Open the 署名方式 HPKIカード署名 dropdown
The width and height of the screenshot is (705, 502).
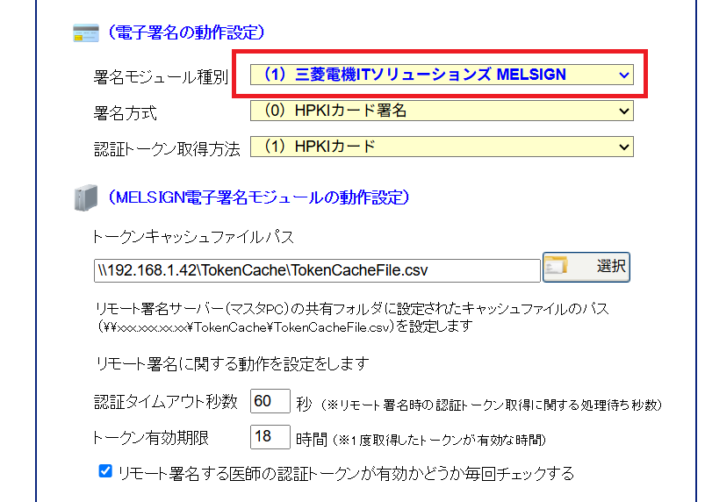tap(442, 111)
